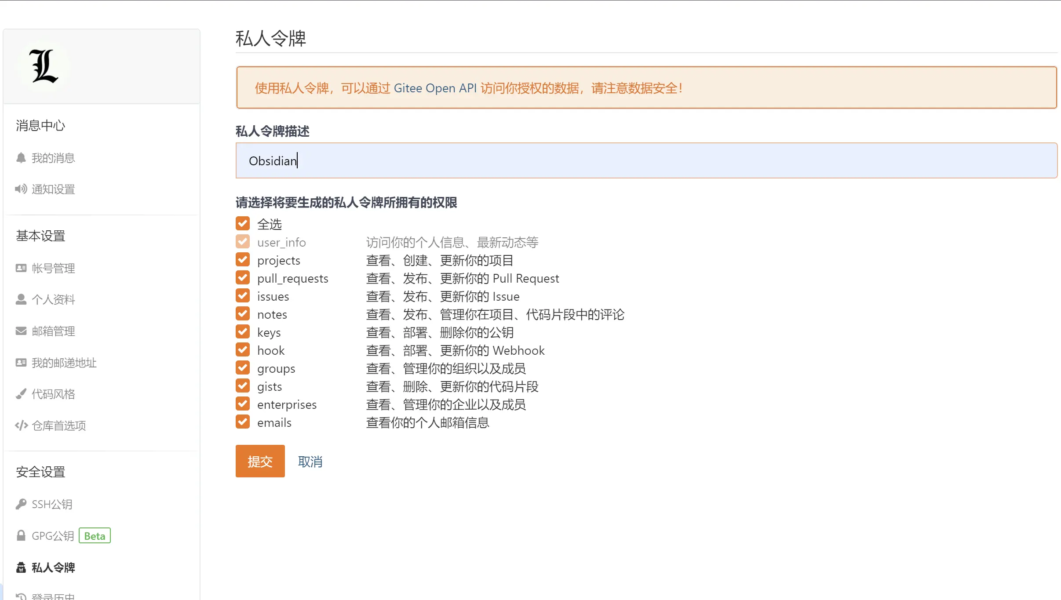Image resolution: width=1061 pixels, height=600 pixels.
Task: Open 我的邮递地址 in the sidebar
Action: [64, 363]
